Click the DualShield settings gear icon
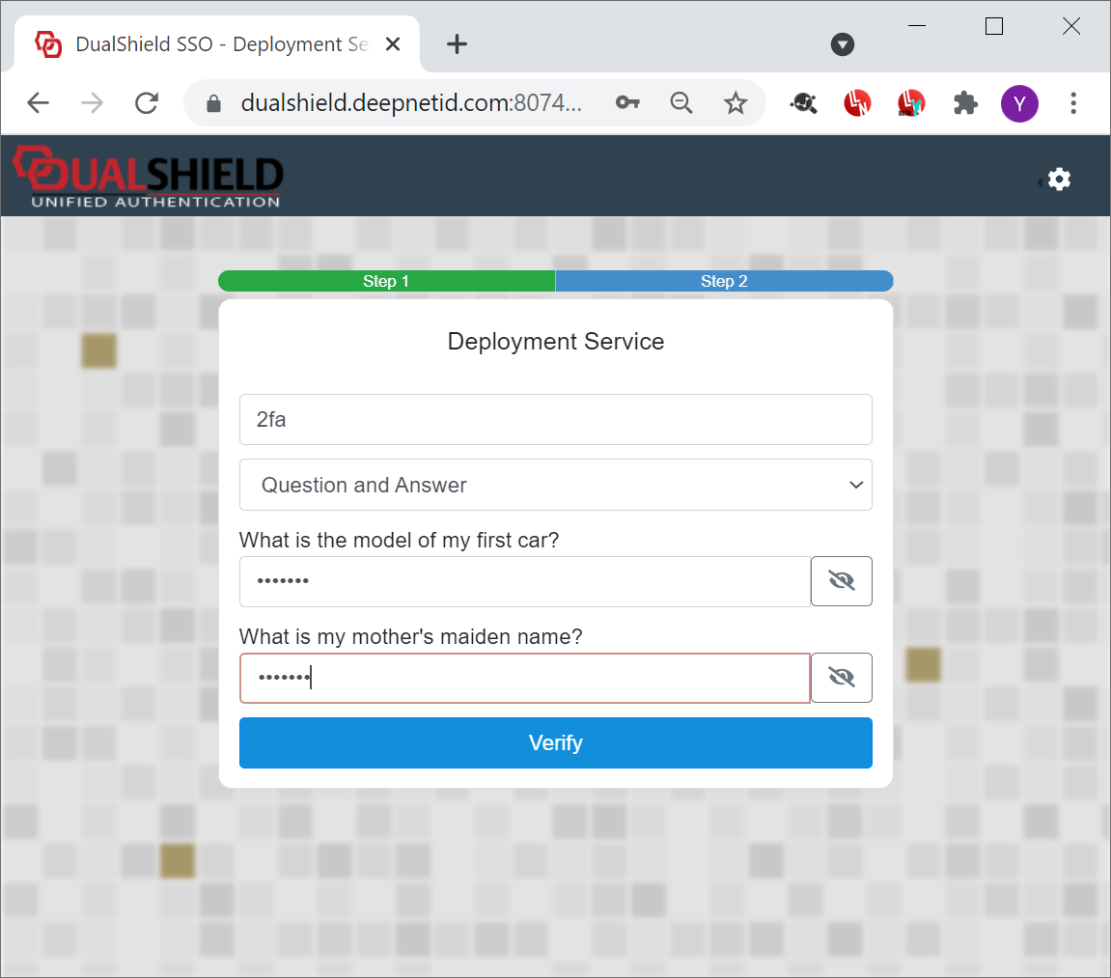The width and height of the screenshot is (1111, 978). coord(1059,180)
